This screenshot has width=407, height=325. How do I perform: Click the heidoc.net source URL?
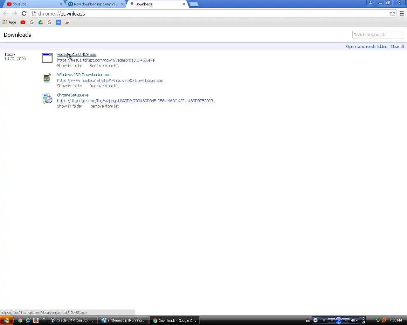[110, 80]
